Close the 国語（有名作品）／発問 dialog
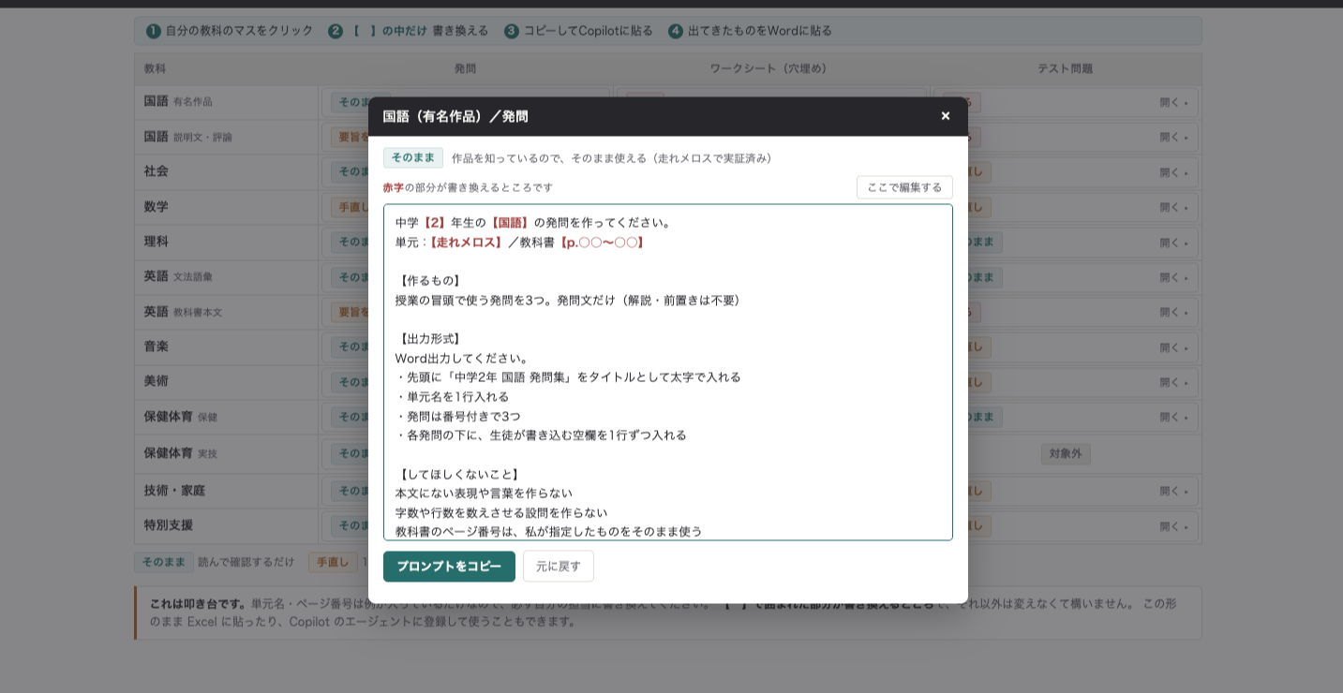Viewport: 1343px width, 693px height. click(945, 116)
